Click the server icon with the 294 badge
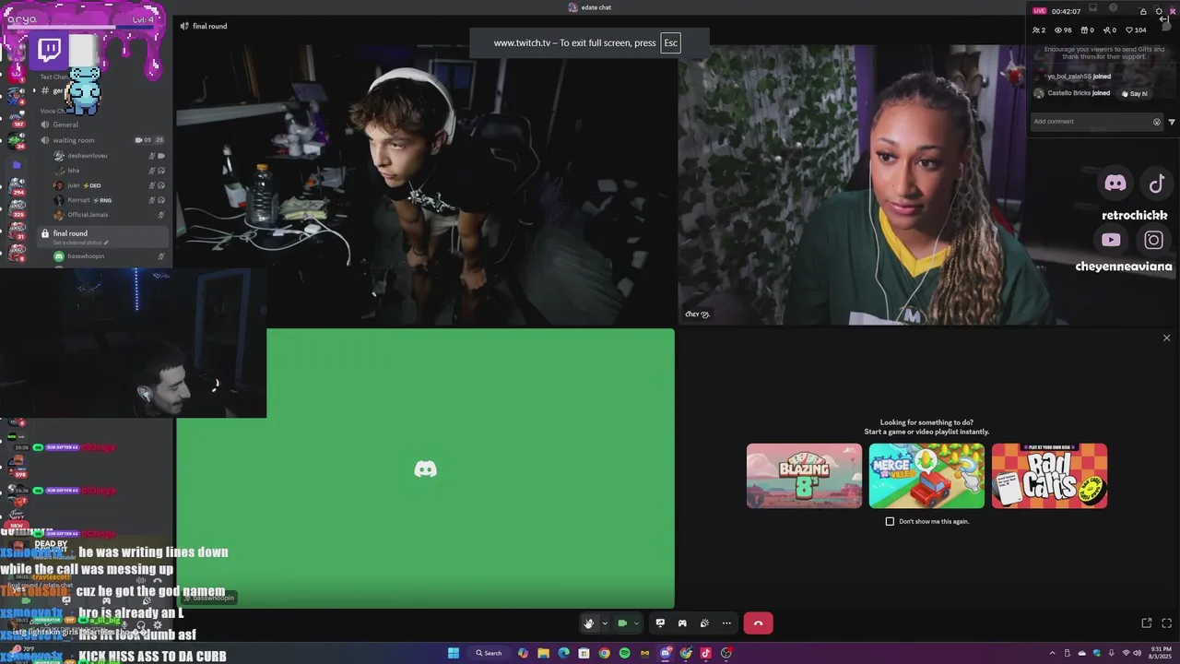1180x664 pixels. [16, 187]
